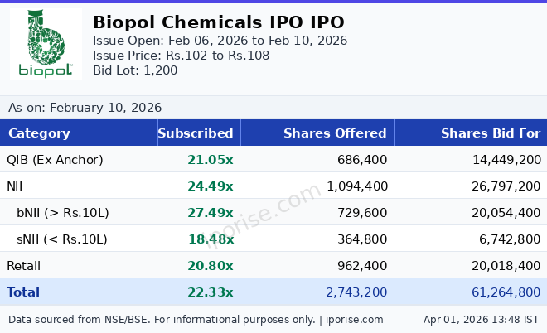Select the sNII (< Rs.10L) sub-row
This screenshot has width=547, height=333.
tap(62, 239)
